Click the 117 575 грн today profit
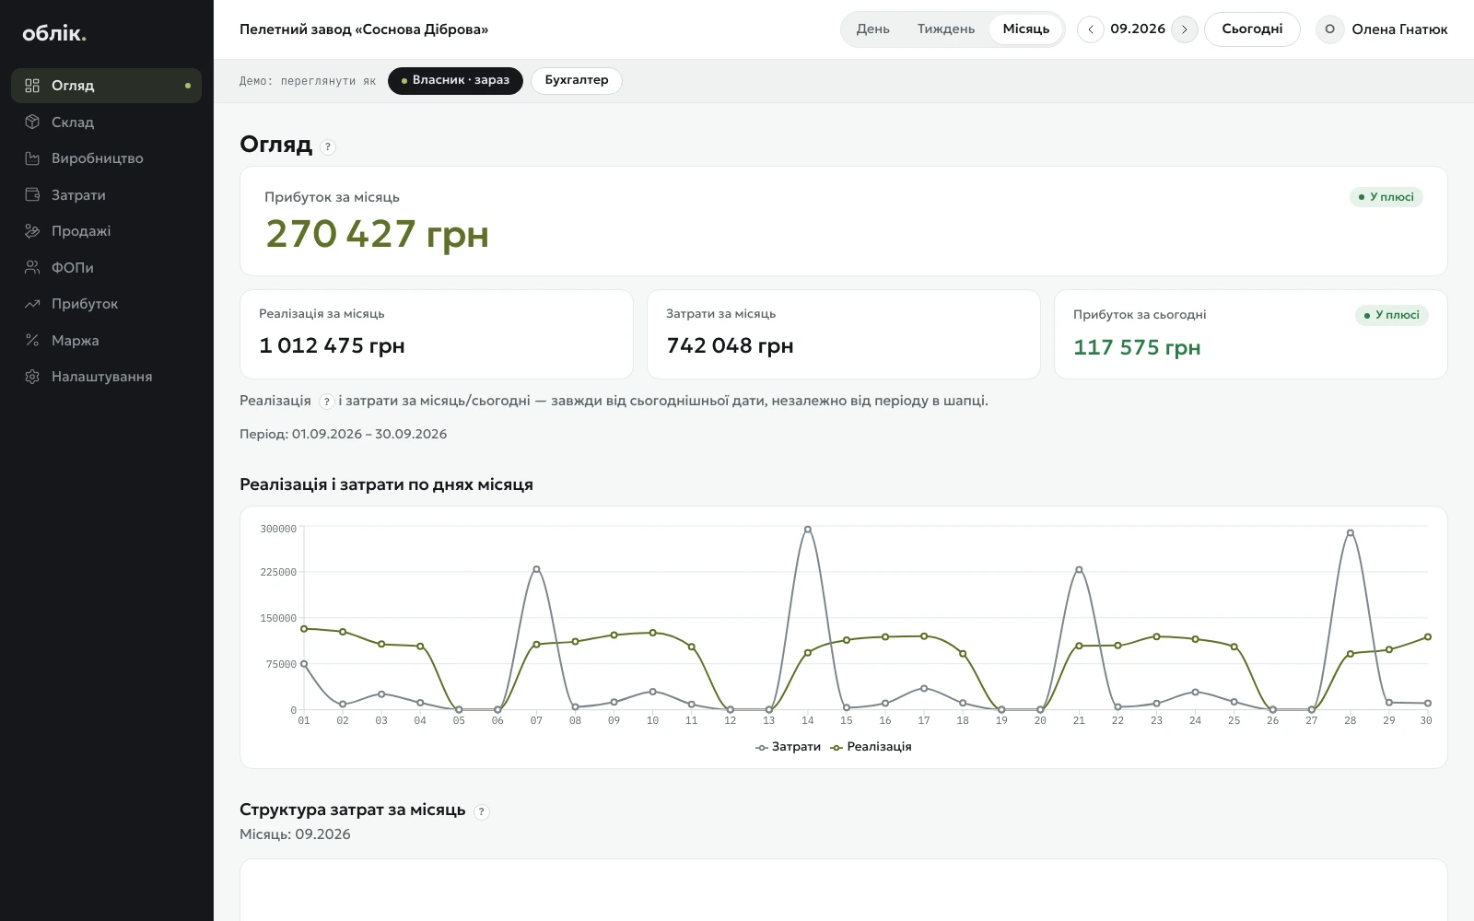The height and width of the screenshot is (921, 1474). click(x=1137, y=347)
